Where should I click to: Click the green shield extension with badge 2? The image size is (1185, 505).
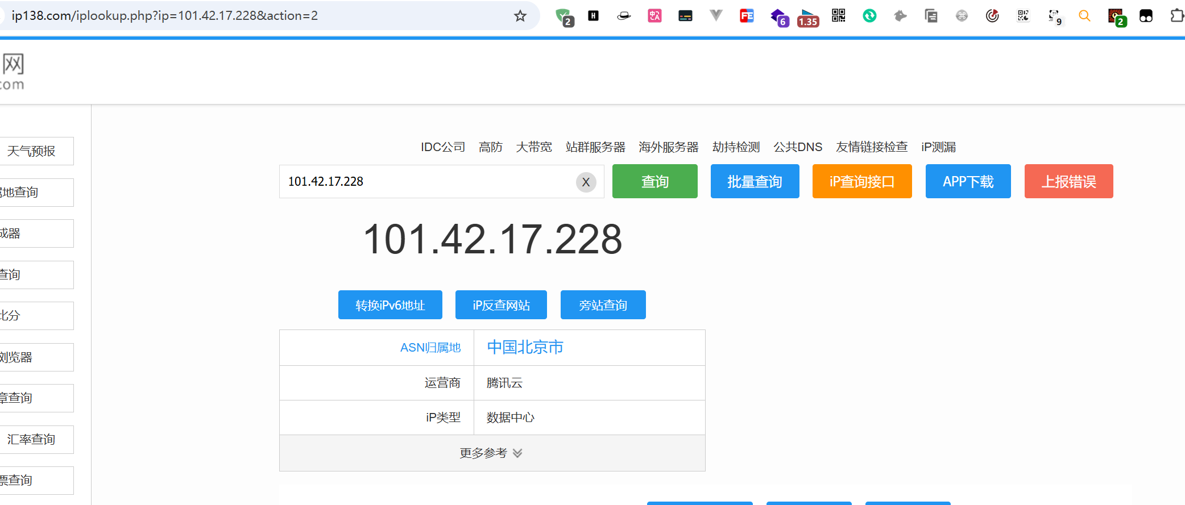click(x=564, y=17)
